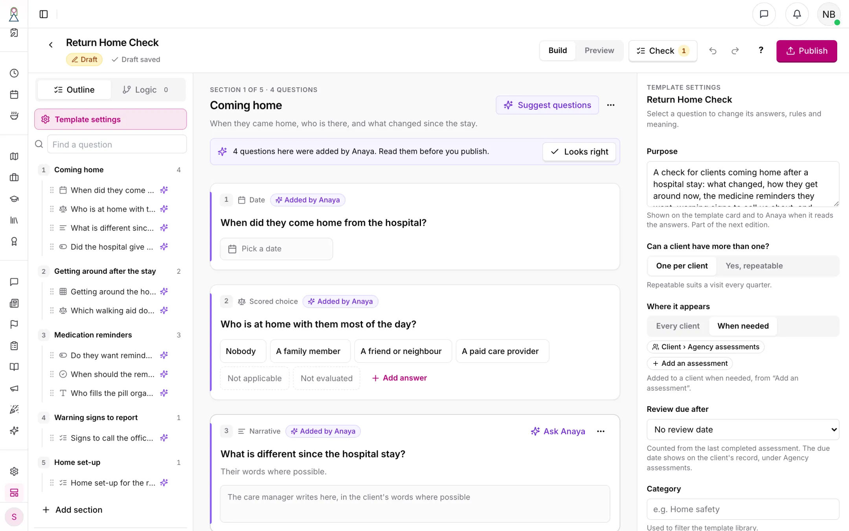849x531 pixels.
Task: Click the Publish button
Action: (x=807, y=51)
